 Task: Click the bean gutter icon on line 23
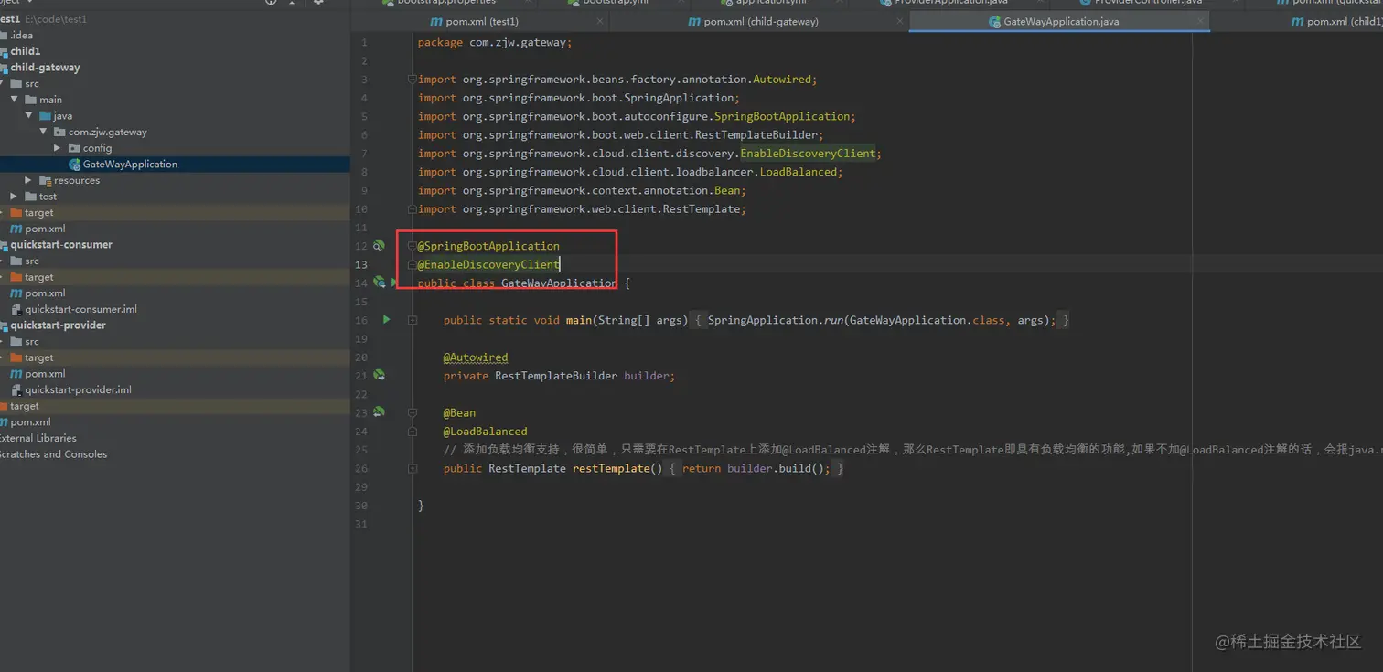(379, 412)
